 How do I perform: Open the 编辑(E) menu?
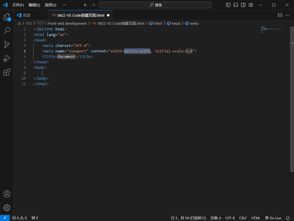point(34,5)
